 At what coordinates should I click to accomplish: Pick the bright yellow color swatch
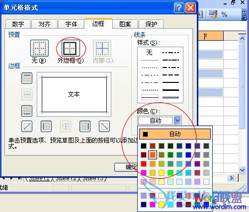[162, 173]
